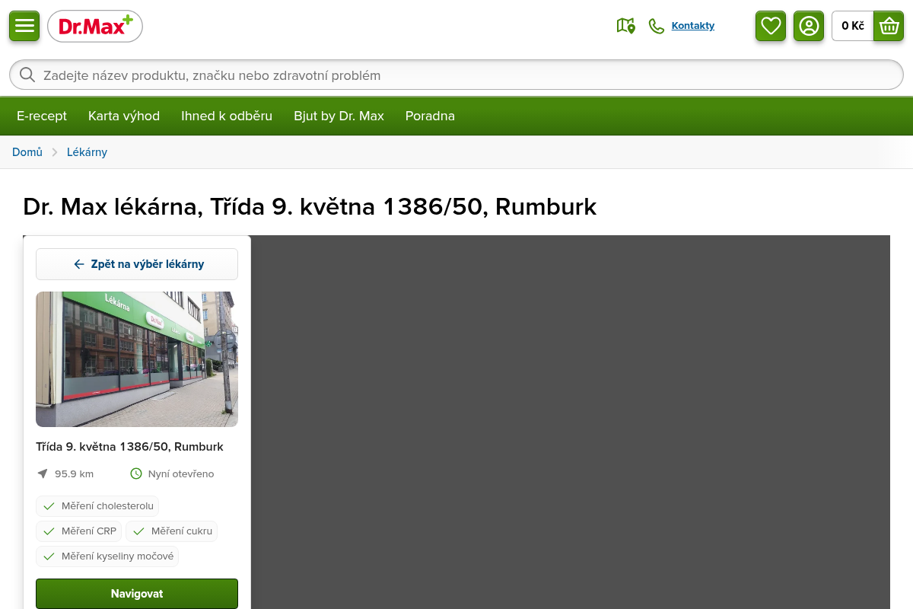This screenshot has width=913, height=609.
Task: Go to Bjut by Dr. Max
Action: click(x=339, y=116)
